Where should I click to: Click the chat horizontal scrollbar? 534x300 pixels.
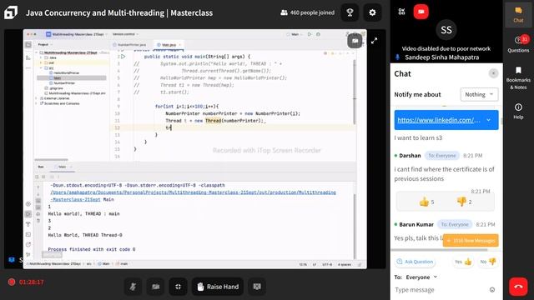[x=440, y=250]
